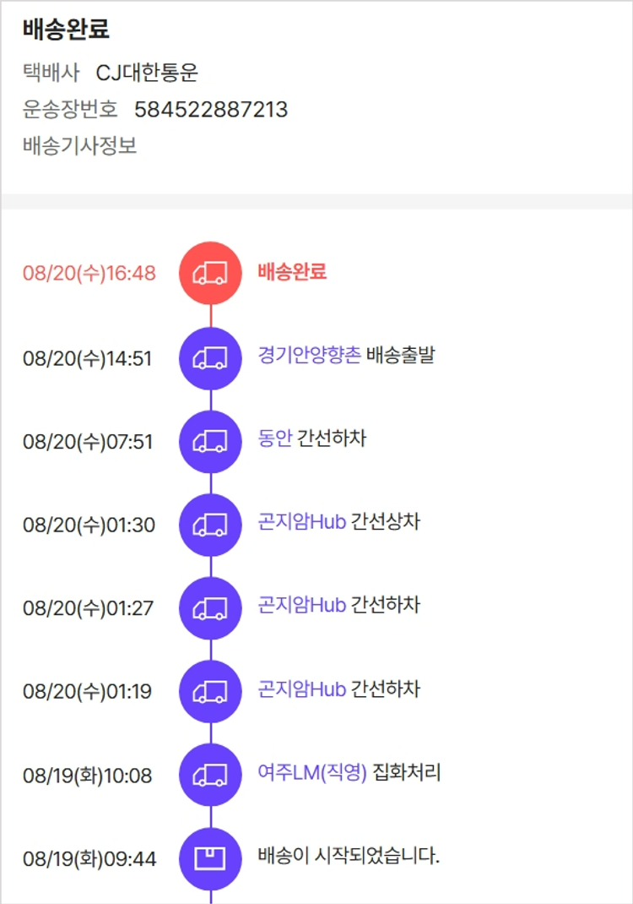Click the tracking number 584522887213
The height and width of the screenshot is (904, 633).
[211, 109]
